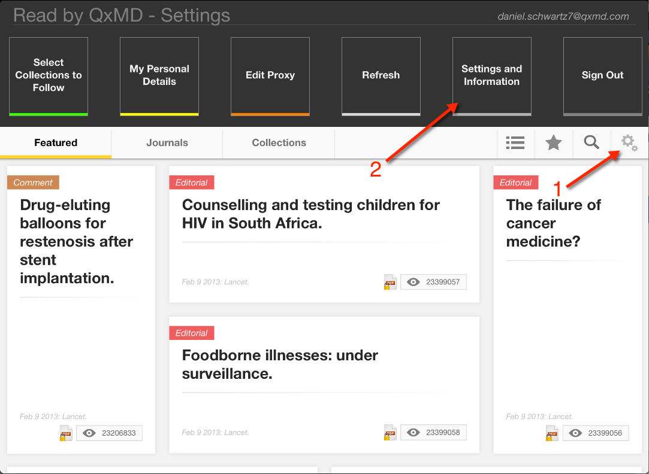Click PDF icon on Drug-eluting balloons card
The width and height of the screenshot is (649, 474).
click(66, 433)
